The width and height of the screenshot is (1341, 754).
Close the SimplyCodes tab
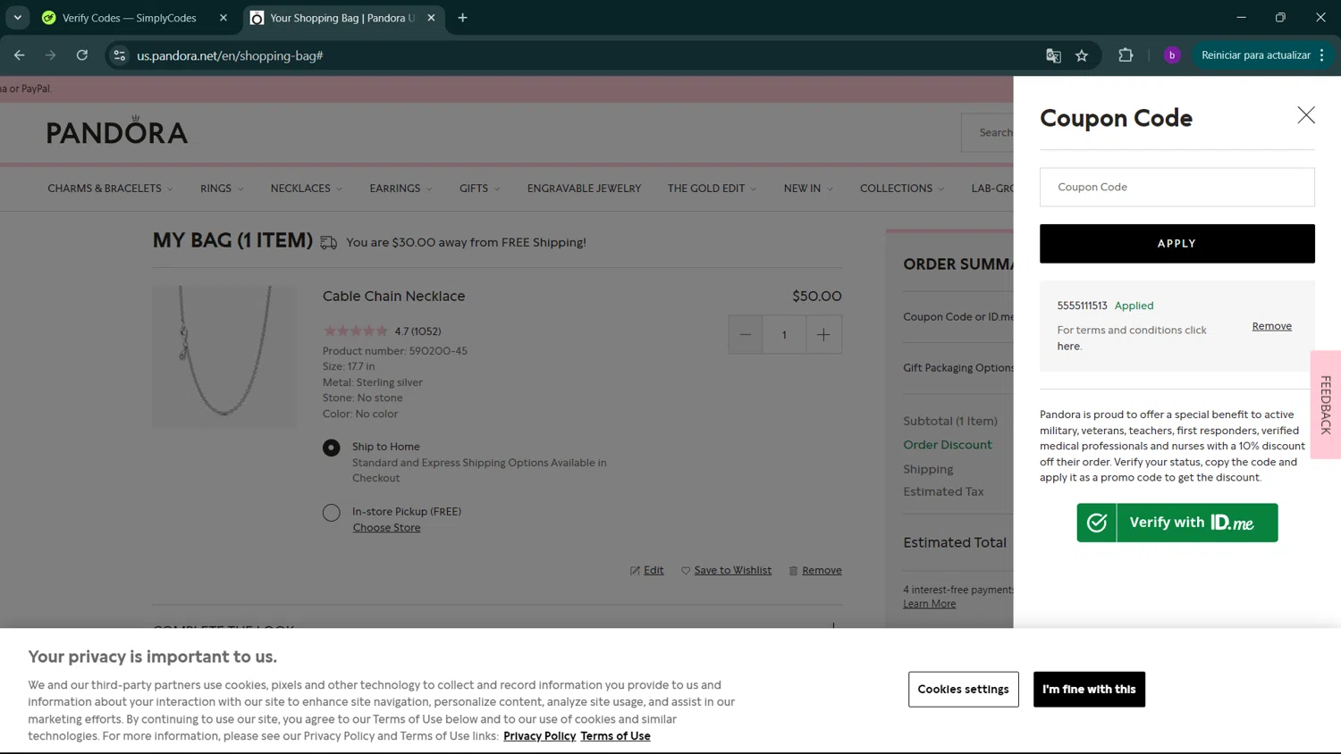click(x=223, y=18)
